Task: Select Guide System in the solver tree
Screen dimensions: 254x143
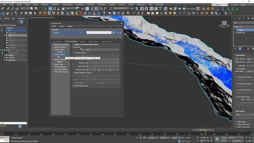Action: tap(59, 64)
